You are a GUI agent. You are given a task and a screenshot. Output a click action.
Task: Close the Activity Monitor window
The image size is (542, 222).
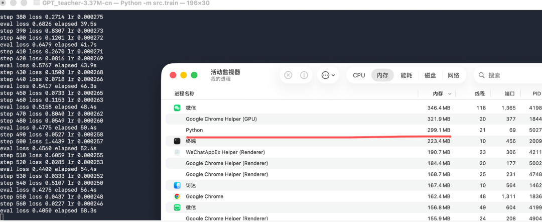173,75
